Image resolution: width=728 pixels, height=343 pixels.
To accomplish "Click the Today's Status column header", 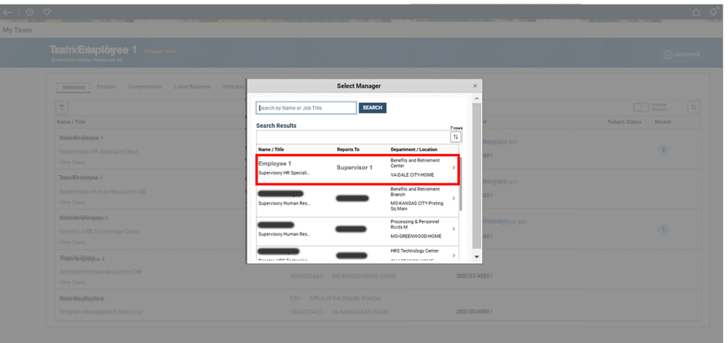I will (624, 122).
